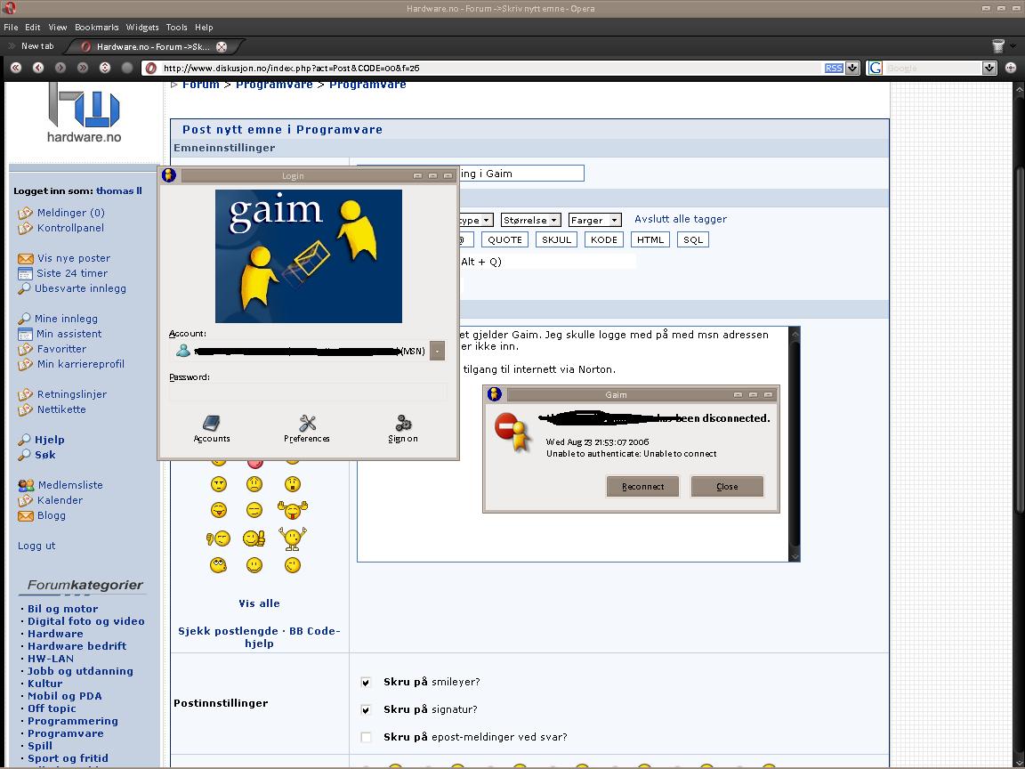Screen dimensions: 1025x769
Task: Click forward arrow icon in Opera toolbar
Action: pyautogui.click(x=61, y=68)
